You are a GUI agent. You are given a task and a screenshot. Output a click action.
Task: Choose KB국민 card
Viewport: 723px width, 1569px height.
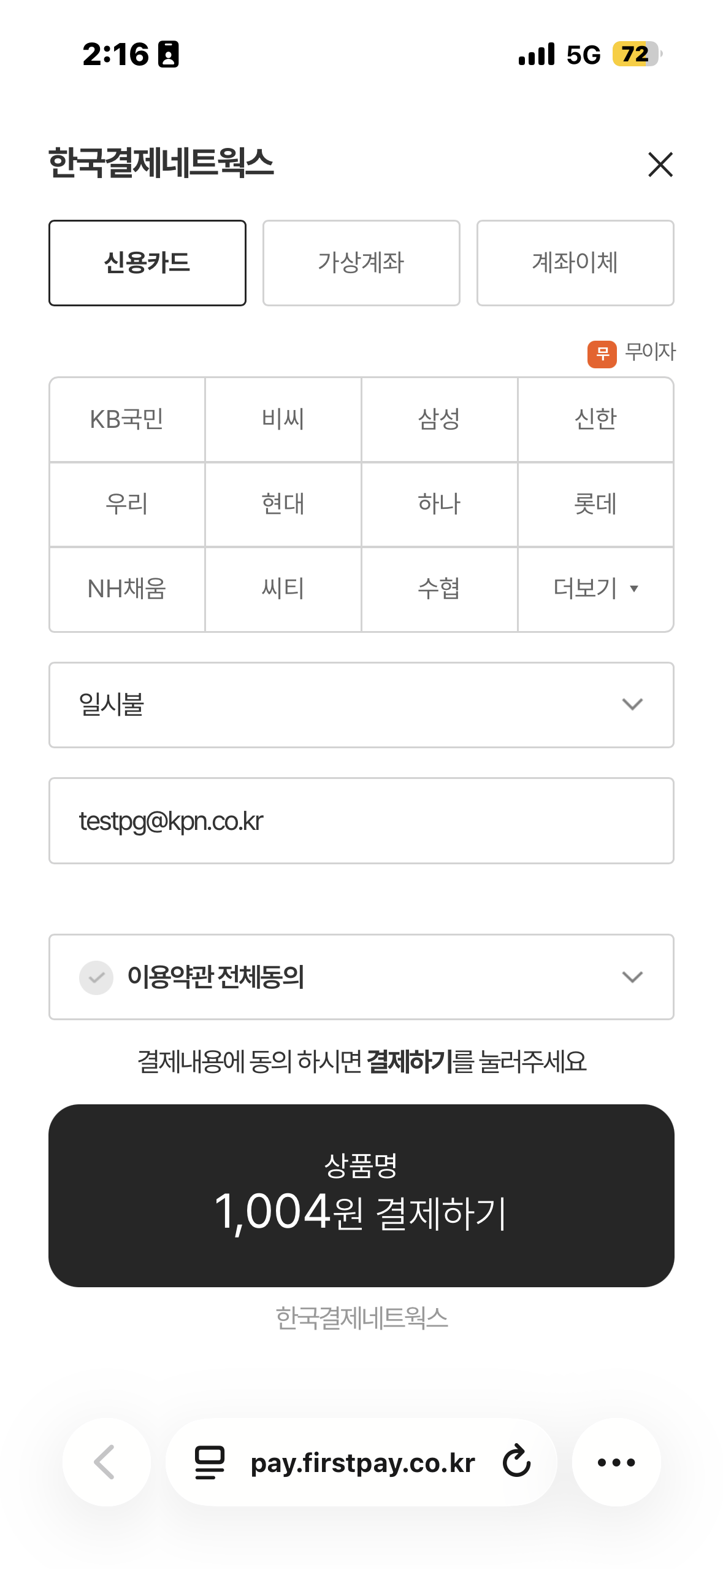point(127,419)
